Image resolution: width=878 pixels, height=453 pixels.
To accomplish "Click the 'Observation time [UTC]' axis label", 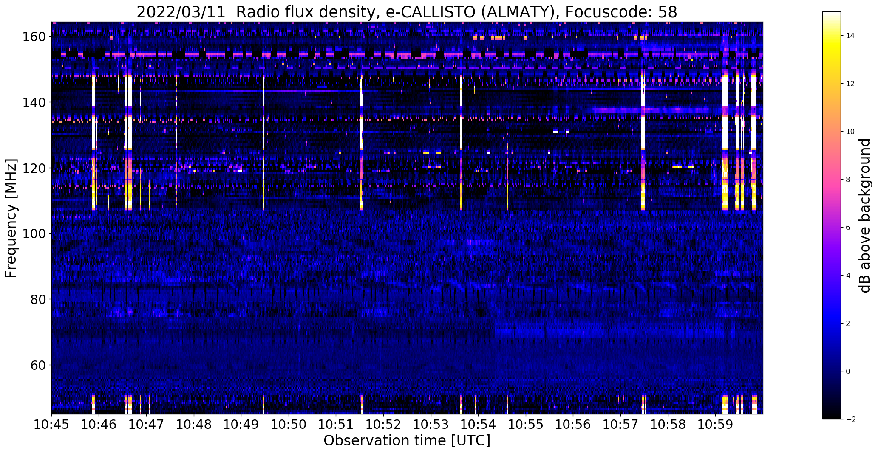I will 407,441.
